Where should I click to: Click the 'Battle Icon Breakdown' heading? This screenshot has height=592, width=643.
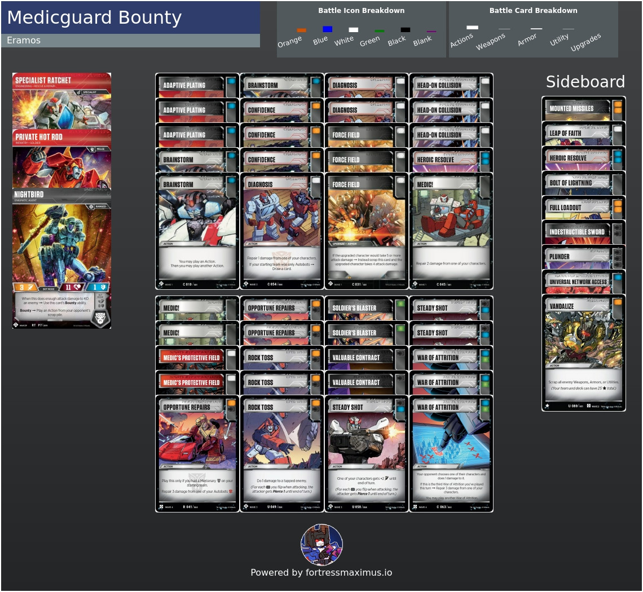coord(362,10)
